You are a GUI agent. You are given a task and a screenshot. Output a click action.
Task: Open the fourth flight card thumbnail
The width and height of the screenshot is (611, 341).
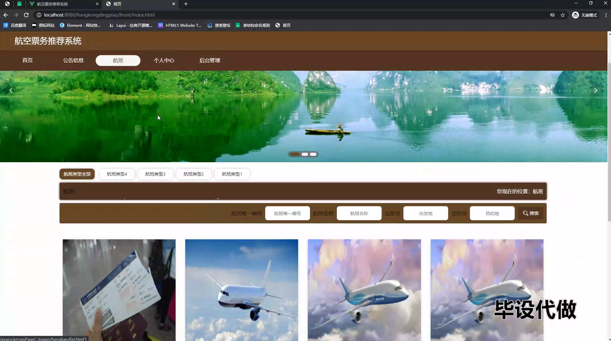coord(487,290)
